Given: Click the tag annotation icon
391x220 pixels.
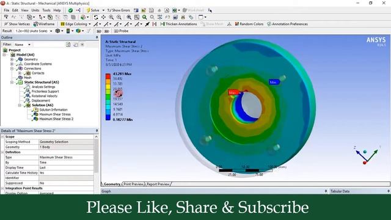Looking at the screenshot, I should click(x=191, y=17).
